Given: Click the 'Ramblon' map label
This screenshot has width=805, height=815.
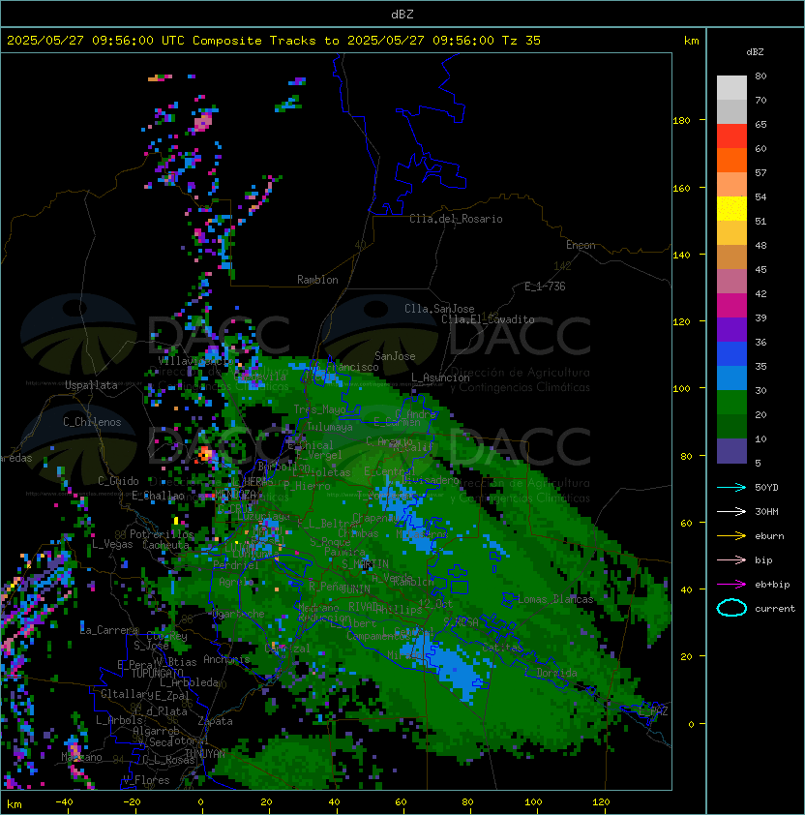Looking at the screenshot, I should (317, 280).
